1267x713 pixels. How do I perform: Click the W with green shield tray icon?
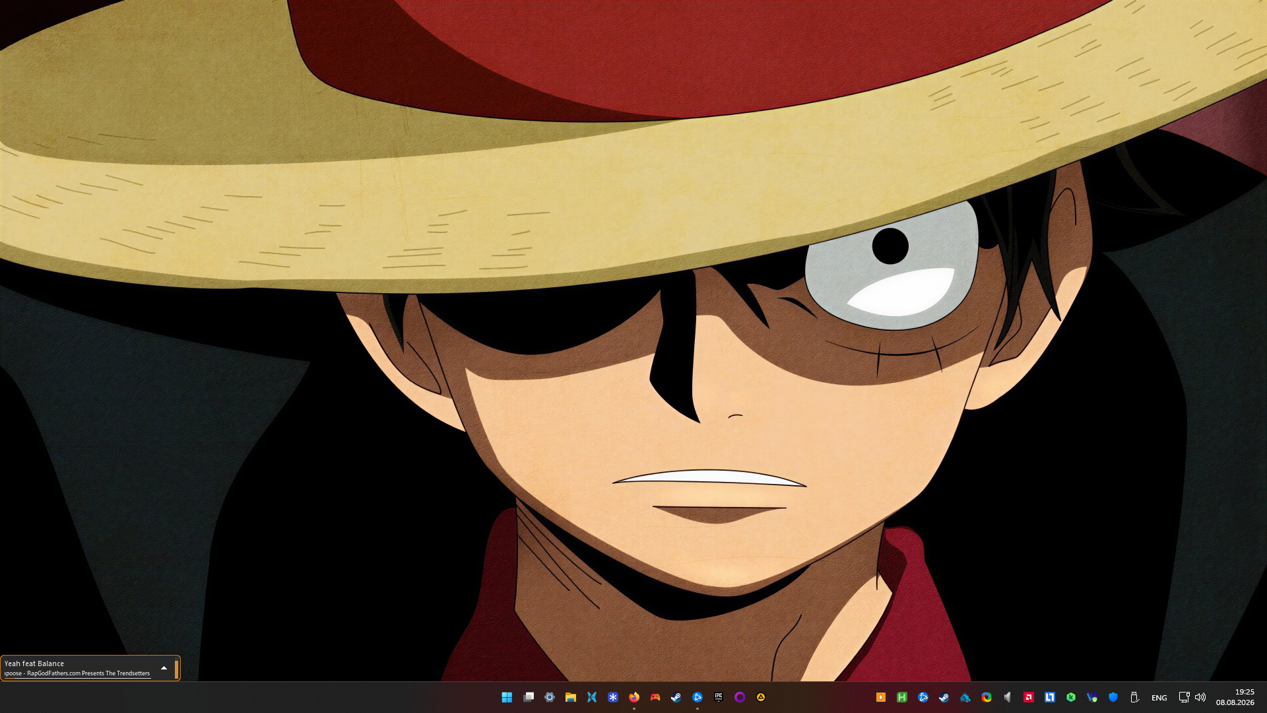(x=1092, y=697)
